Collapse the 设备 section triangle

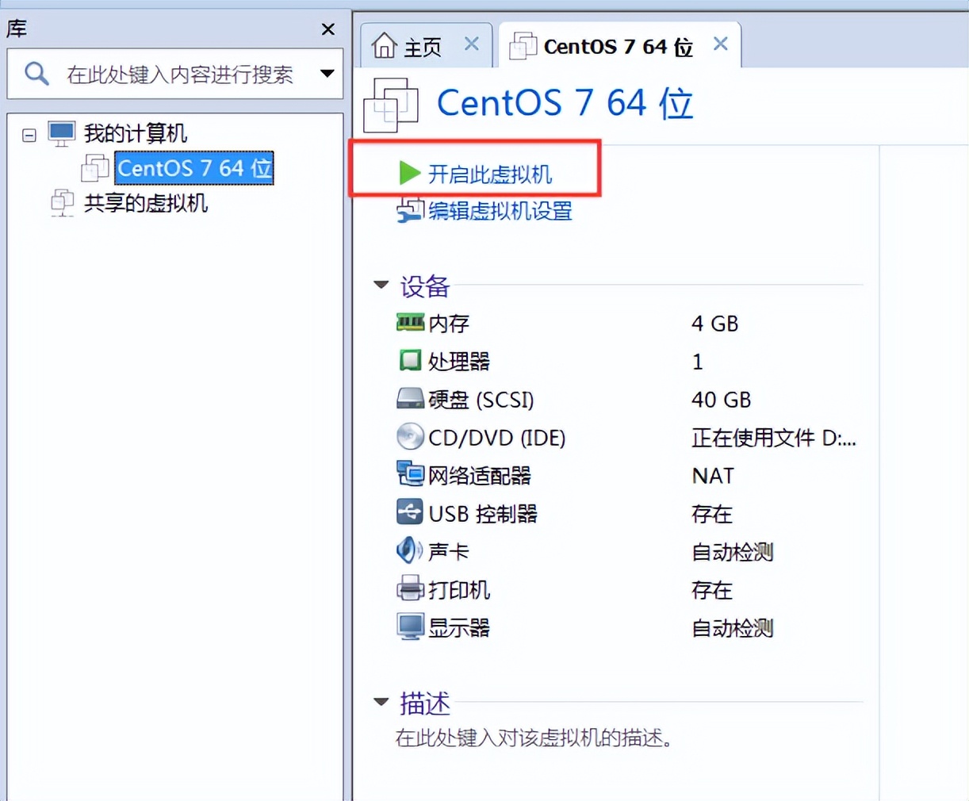tap(381, 285)
